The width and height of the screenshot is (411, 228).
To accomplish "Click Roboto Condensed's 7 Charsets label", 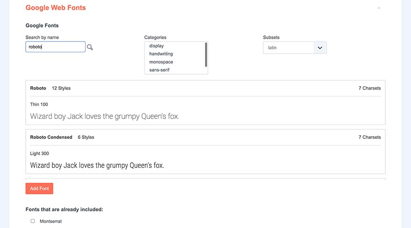I will pyautogui.click(x=369, y=137).
